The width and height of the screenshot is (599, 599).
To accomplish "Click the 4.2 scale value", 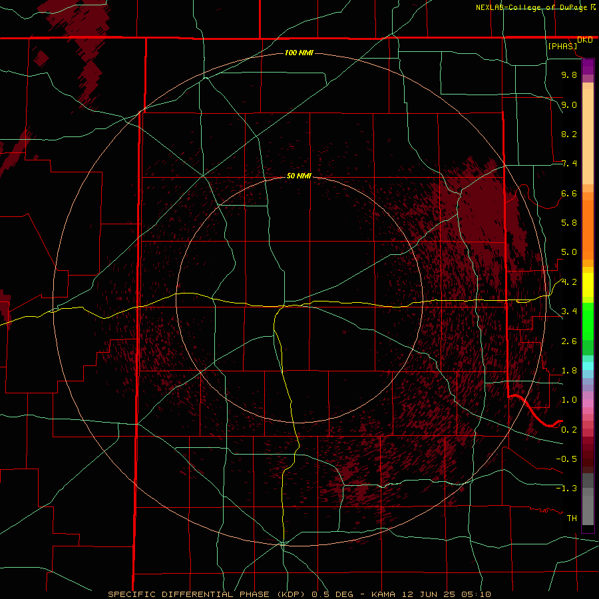I will click(569, 282).
